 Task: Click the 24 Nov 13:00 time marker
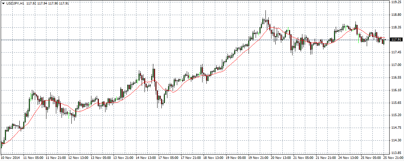tap(350, 158)
